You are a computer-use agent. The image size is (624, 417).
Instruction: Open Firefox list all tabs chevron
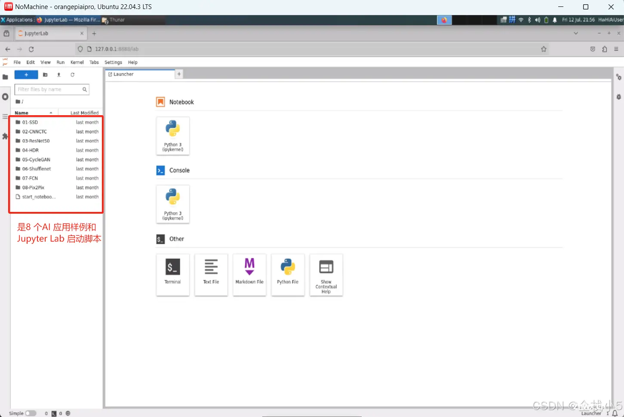(x=576, y=33)
